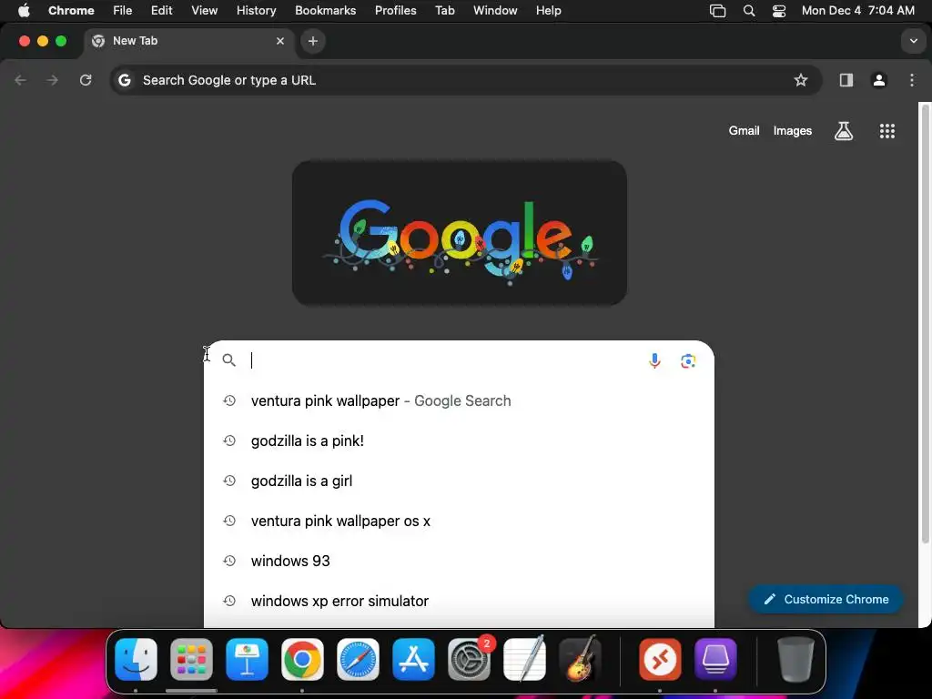
Task: Launch GarageBand from the Dock
Action: click(x=580, y=659)
